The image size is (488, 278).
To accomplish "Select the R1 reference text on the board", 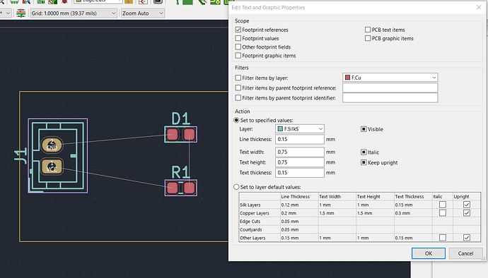I will click(180, 172).
